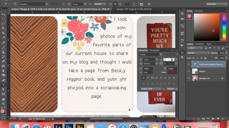
Task: Toggle Quick Mask mode icon
Action: pos(3,117)
